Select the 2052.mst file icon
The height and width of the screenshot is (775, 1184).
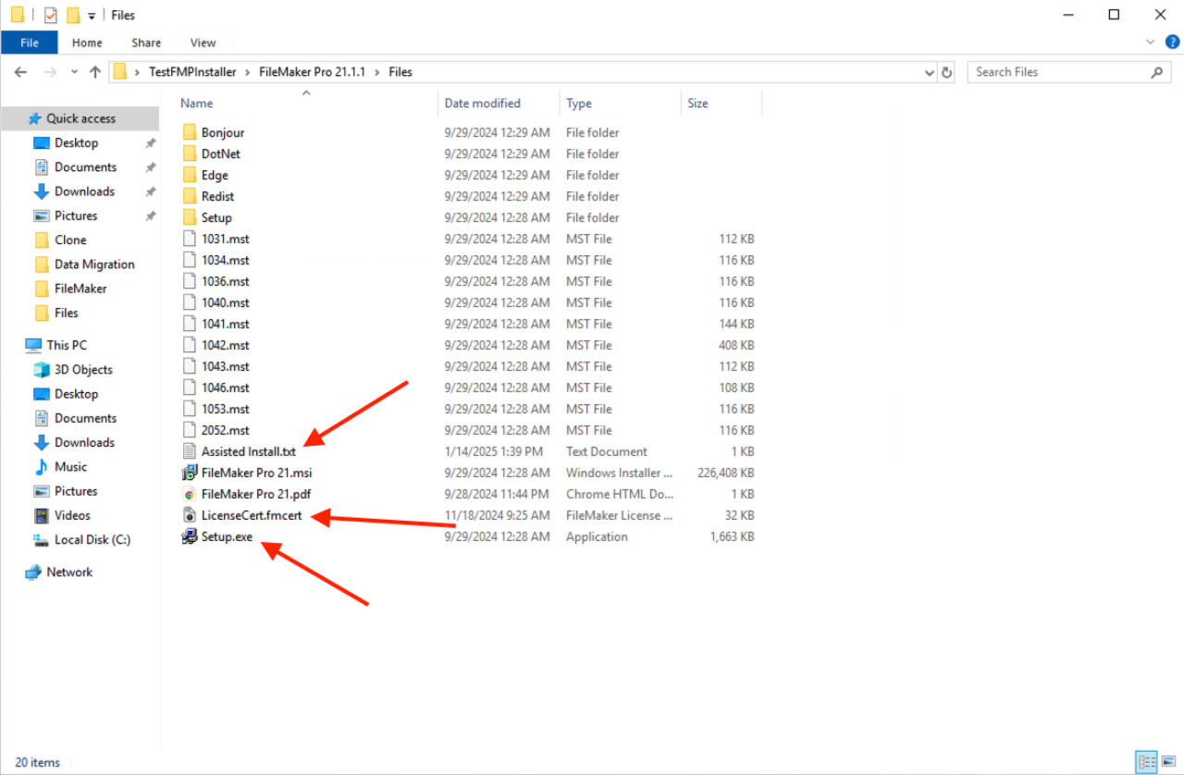tap(189, 430)
